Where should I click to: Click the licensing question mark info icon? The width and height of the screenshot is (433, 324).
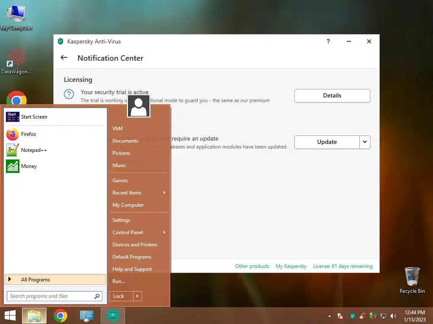tap(69, 94)
